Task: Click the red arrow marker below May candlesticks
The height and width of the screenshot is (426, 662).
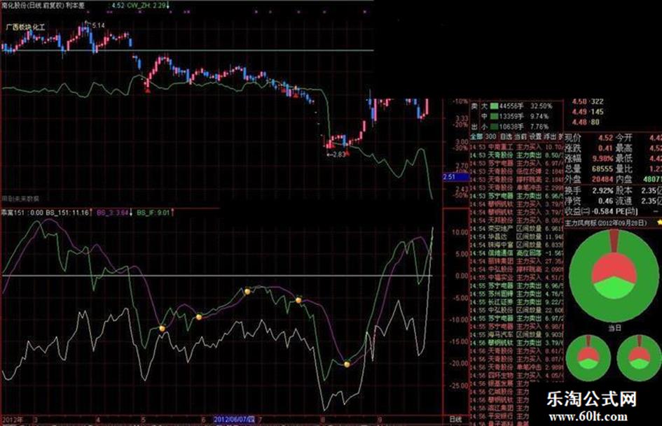Action: (x=147, y=89)
